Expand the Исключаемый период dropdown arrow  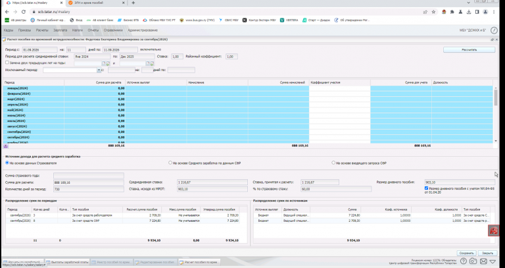point(99,70)
